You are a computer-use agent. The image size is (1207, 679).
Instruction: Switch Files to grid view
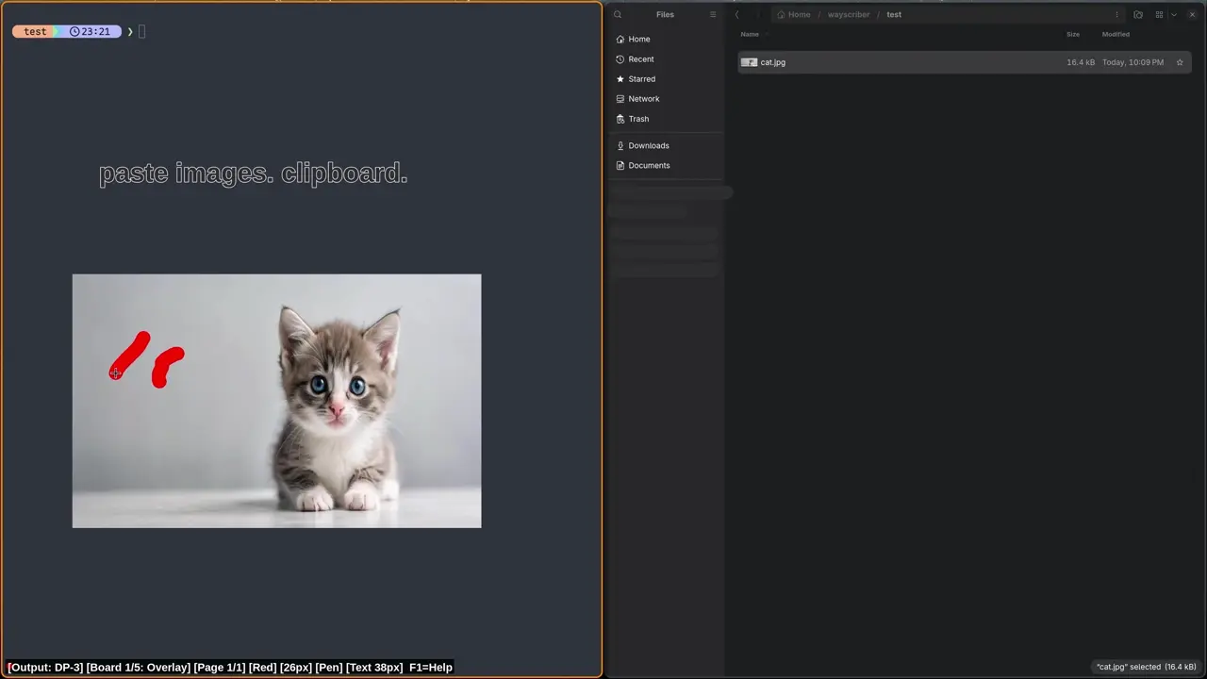click(1159, 14)
